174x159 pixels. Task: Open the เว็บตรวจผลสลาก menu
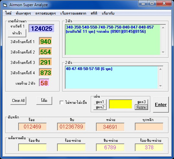pos(73,13)
